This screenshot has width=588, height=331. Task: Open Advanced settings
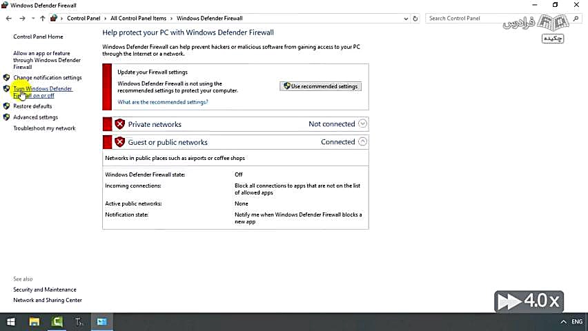(x=36, y=117)
